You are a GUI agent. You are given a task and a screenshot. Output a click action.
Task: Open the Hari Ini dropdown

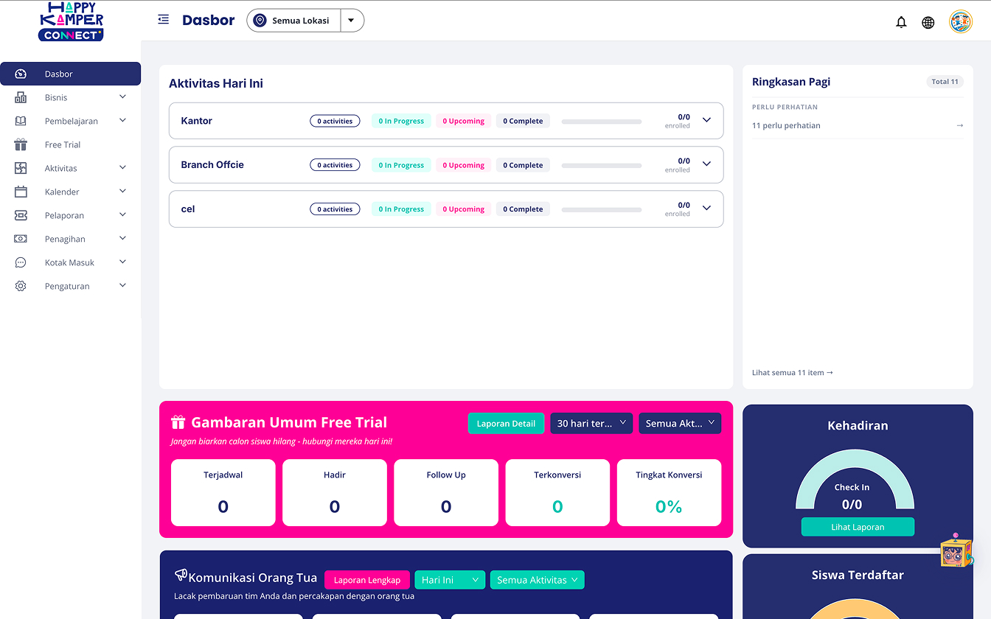[x=450, y=580]
